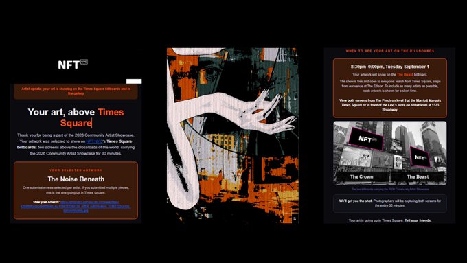Viewport: 467px width, 263px height.
Task: Click the 'We'll get you the shot' note
Action: 390,203
